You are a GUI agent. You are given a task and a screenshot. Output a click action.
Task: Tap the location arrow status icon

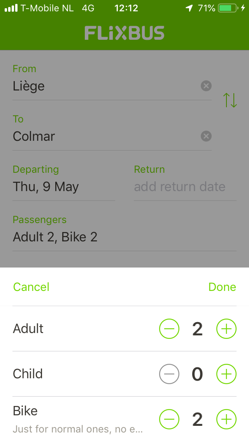pos(189,8)
